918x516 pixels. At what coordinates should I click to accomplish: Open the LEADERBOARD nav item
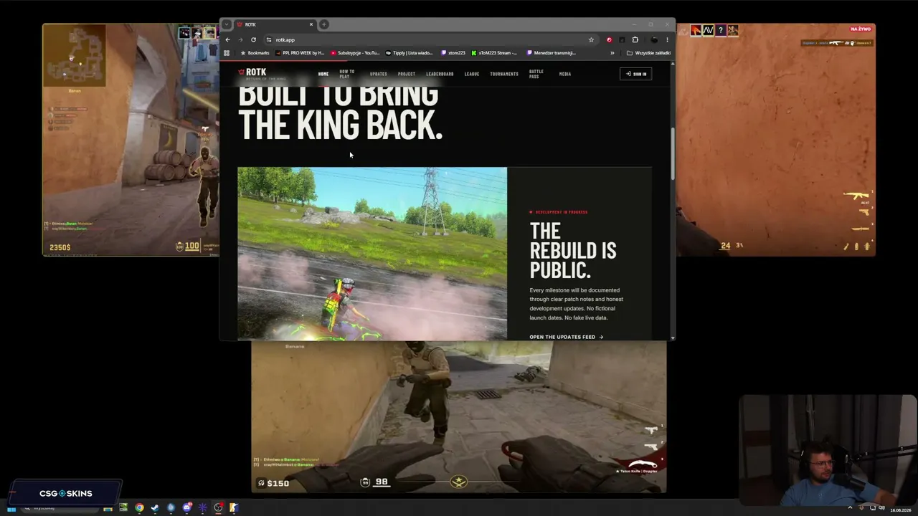pyautogui.click(x=440, y=74)
